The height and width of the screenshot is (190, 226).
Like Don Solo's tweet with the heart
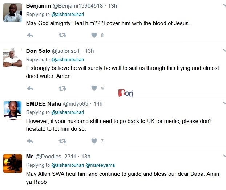click(94, 88)
